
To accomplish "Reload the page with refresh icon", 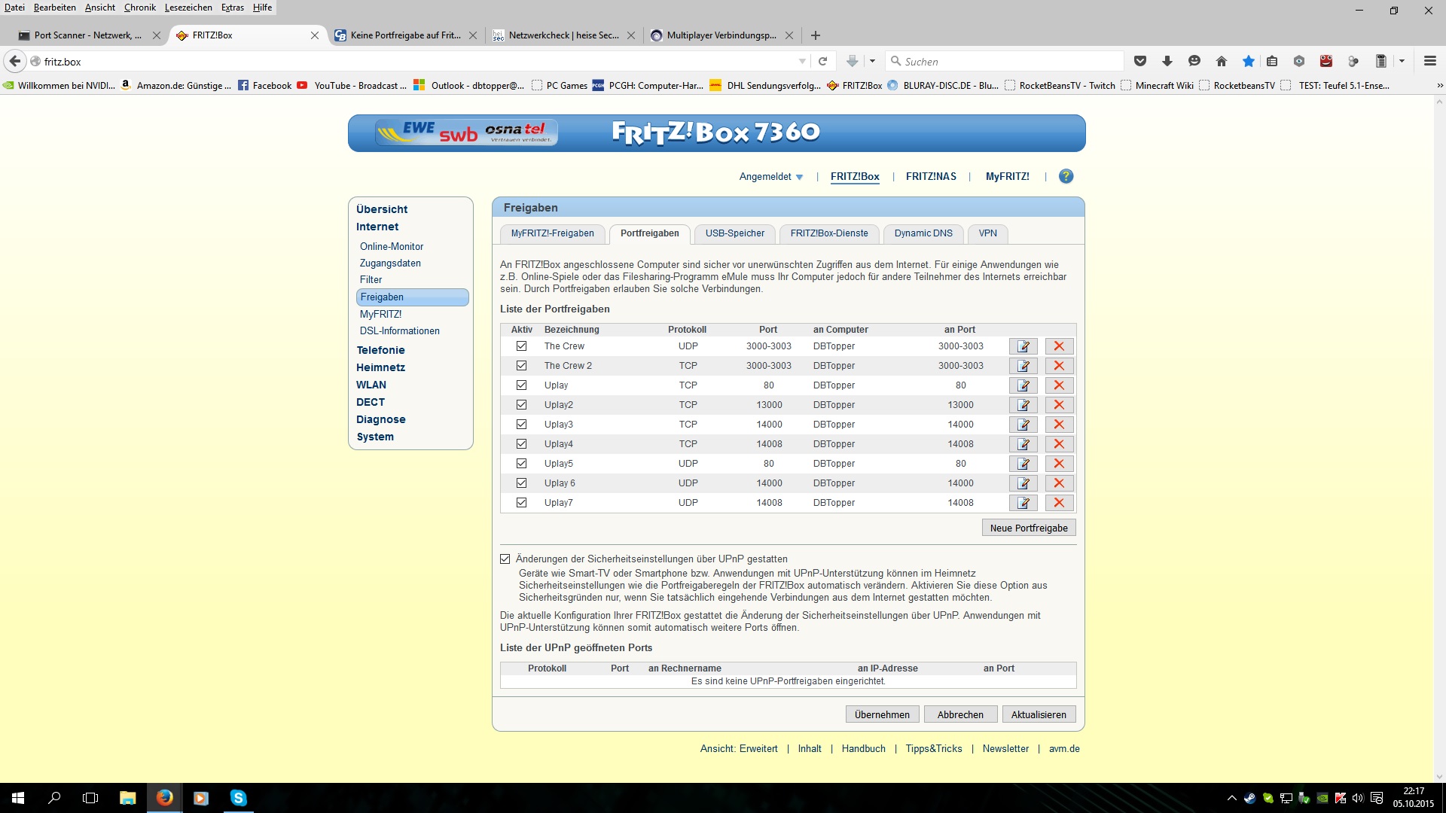I will coord(823,61).
